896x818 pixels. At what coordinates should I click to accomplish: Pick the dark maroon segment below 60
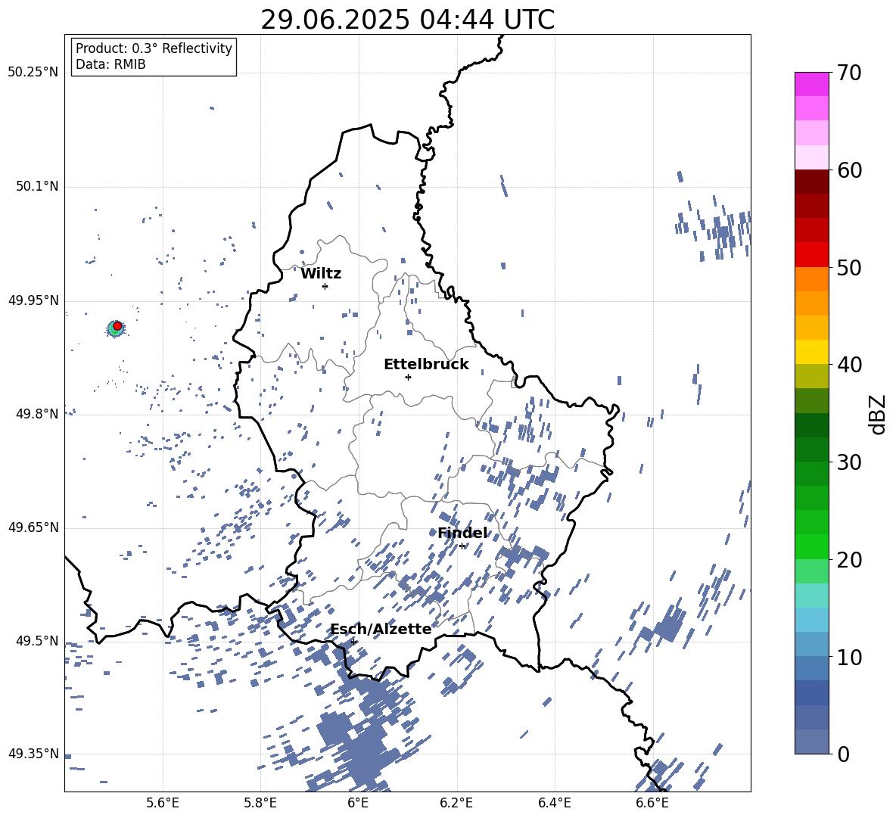(811, 182)
